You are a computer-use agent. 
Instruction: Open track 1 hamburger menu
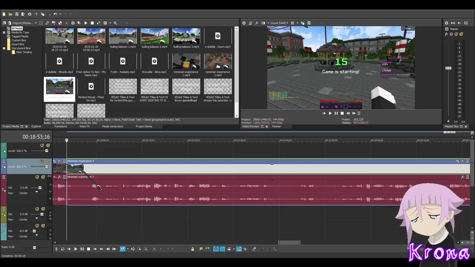point(4,145)
